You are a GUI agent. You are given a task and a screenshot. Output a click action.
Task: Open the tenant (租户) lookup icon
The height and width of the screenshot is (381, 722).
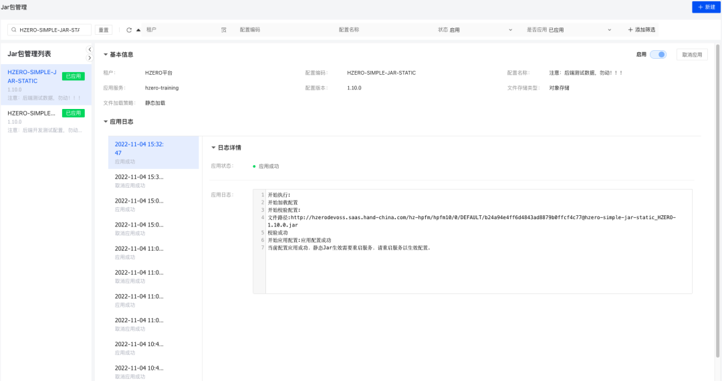(224, 30)
